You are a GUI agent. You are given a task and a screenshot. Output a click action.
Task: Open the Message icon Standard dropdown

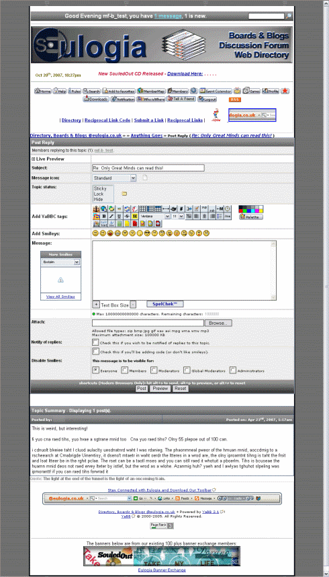pos(114,178)
